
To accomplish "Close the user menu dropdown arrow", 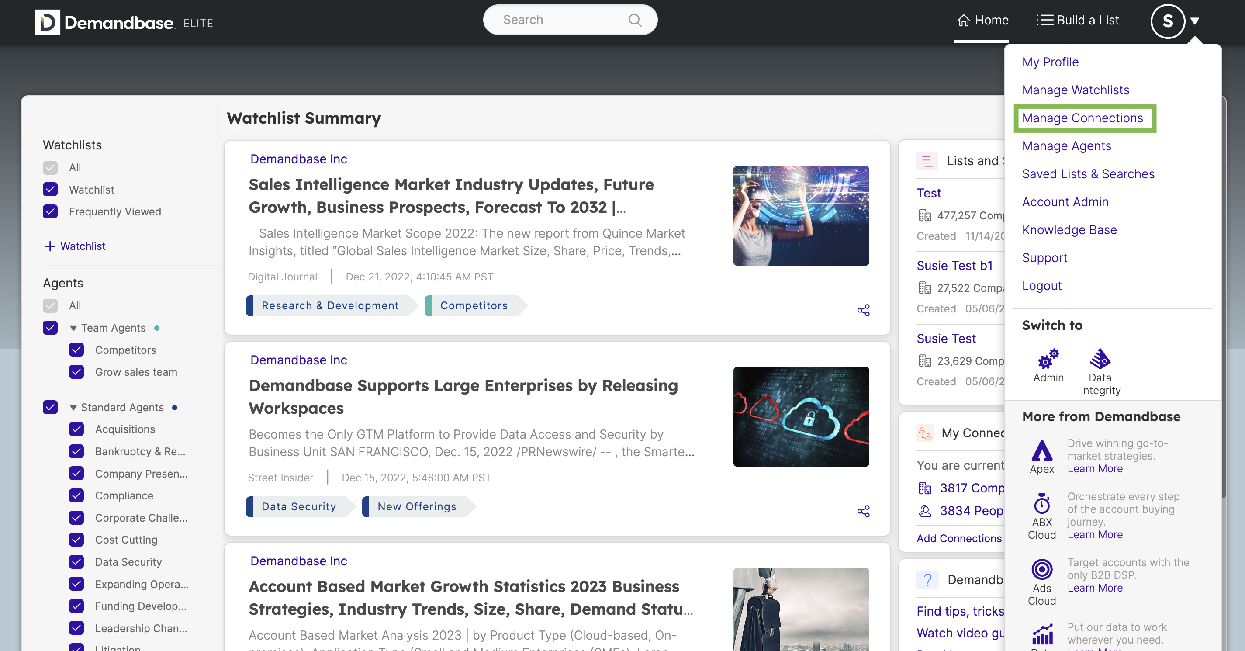I will point(1195,21).
